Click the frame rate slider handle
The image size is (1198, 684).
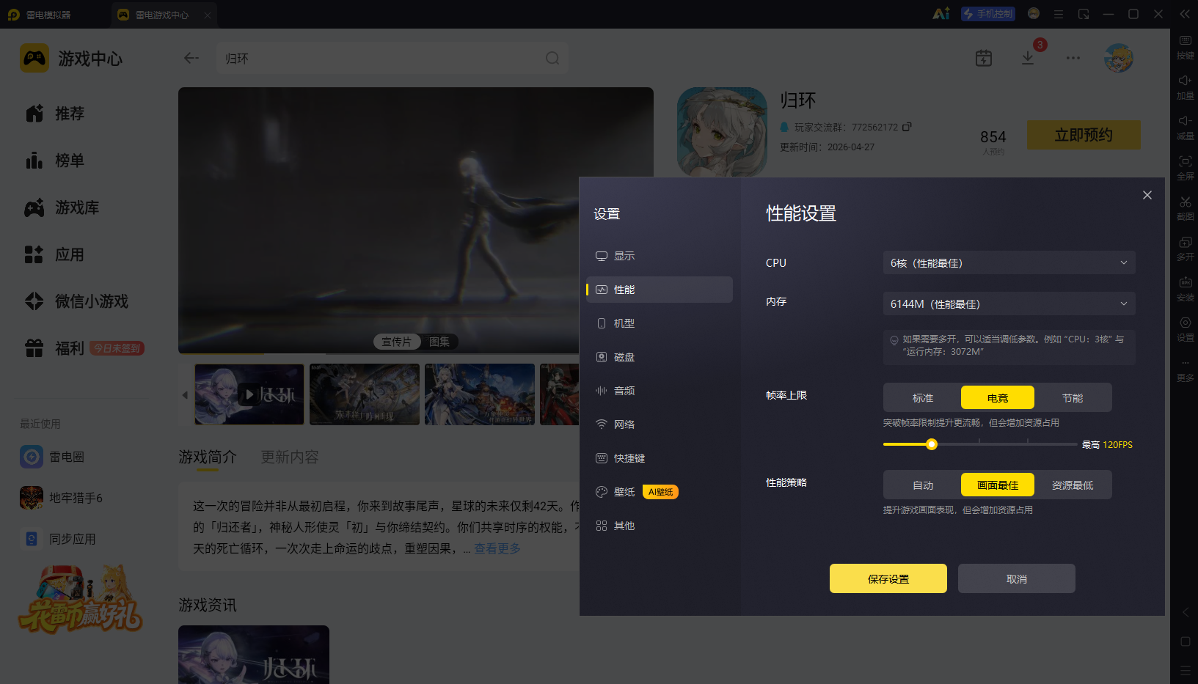click(932, 444)
